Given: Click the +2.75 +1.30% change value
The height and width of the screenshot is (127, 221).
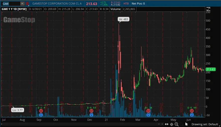Looking at the screenshot, I should point(104,4).
